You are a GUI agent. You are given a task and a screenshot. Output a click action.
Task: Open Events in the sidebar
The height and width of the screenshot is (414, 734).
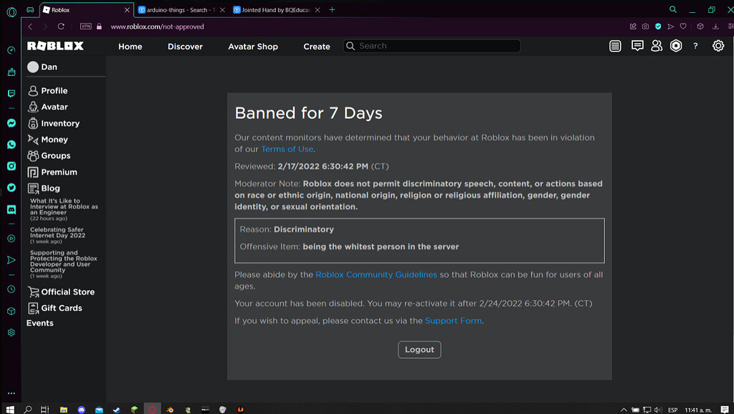tap(40, 323)
